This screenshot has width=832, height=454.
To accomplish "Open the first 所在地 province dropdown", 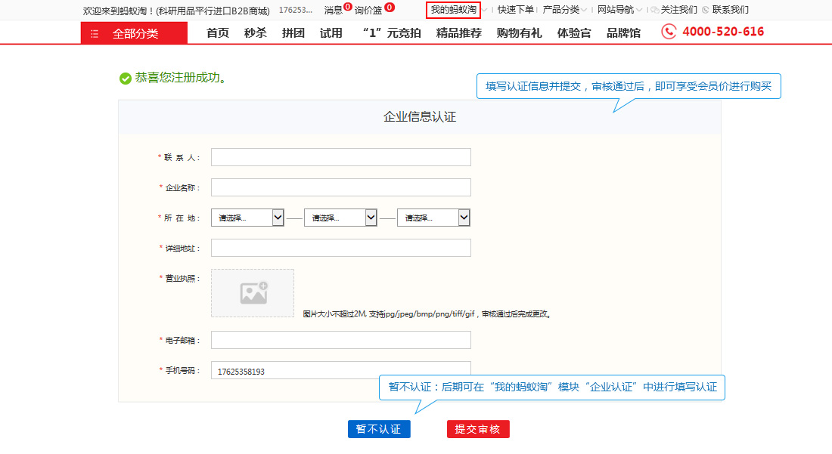I will pos(247,218).
